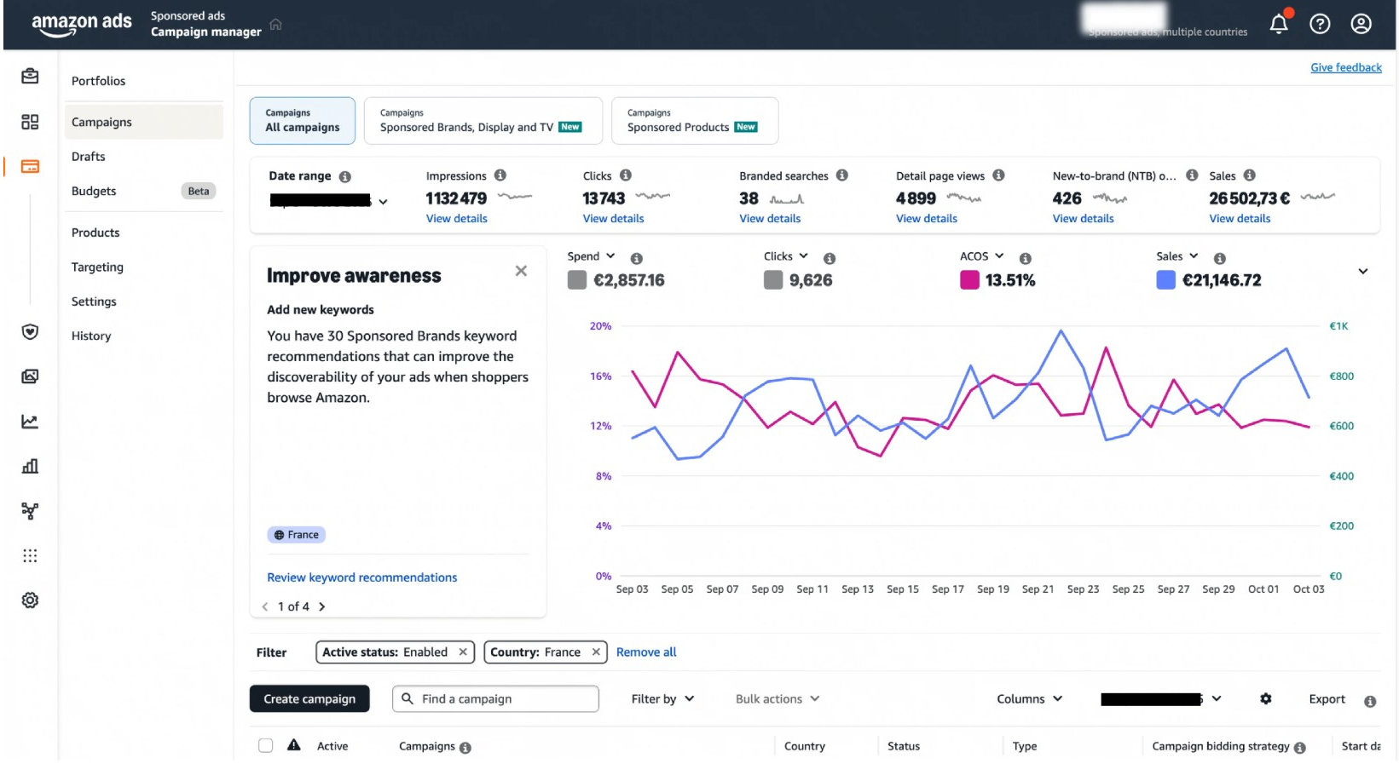
Task: Open the bar chart icon in sidebar
Action: click(x=30, y=466)
